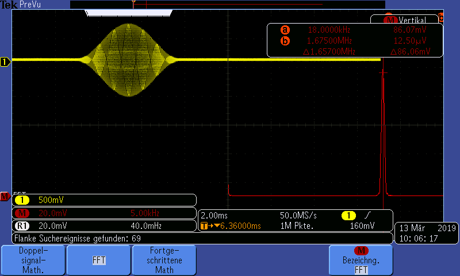Click the yellow trigger source 1 badge
The height and width of the screenshot is (276, 460).
click(348, 216)
